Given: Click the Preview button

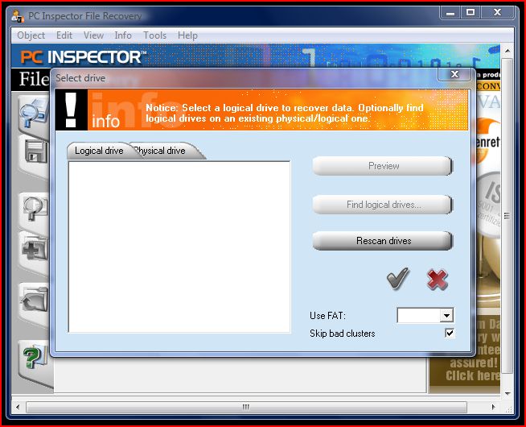Looking at the screenshot, I should pyautogui.click(x=383, y=166).
